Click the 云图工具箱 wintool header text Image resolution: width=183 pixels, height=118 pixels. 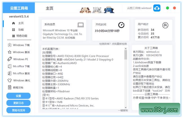(139, 8)
